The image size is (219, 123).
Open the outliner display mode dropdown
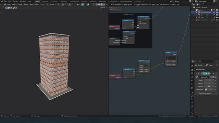tap(193, 4)
